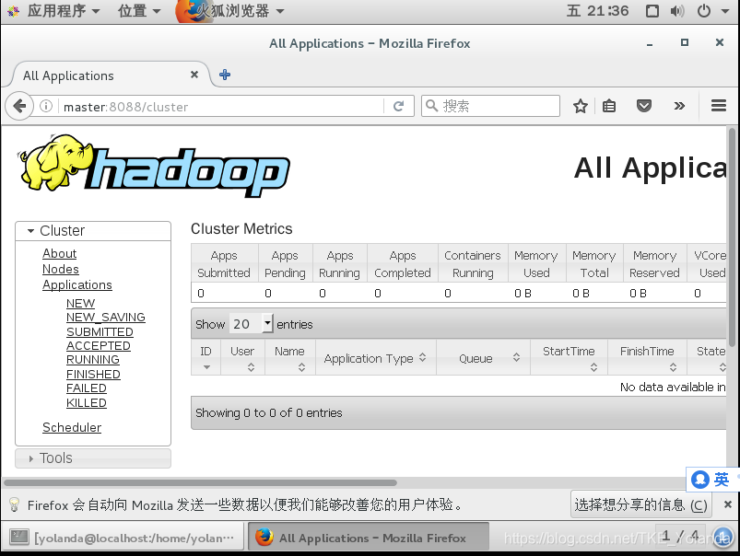Open the volume control in top panel
The image size is (740, 556).
(x=676, y=10)
